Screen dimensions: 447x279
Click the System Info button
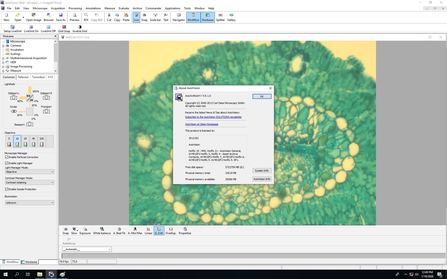262,171
